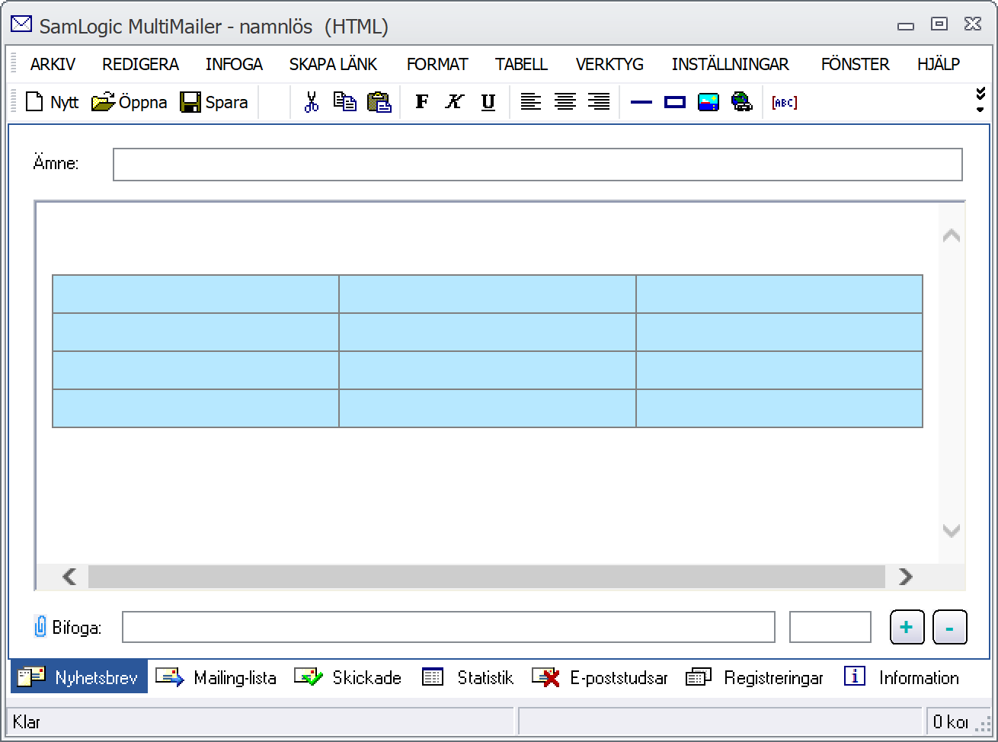The width and height of the screenshot is (998, 742).
Task: Switch to the Registreringar tab
Action: click(754, 677)
